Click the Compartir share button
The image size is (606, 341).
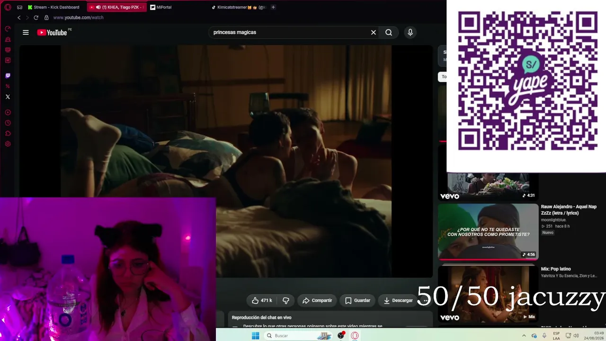pyautogui.click(x=317, y=300)
